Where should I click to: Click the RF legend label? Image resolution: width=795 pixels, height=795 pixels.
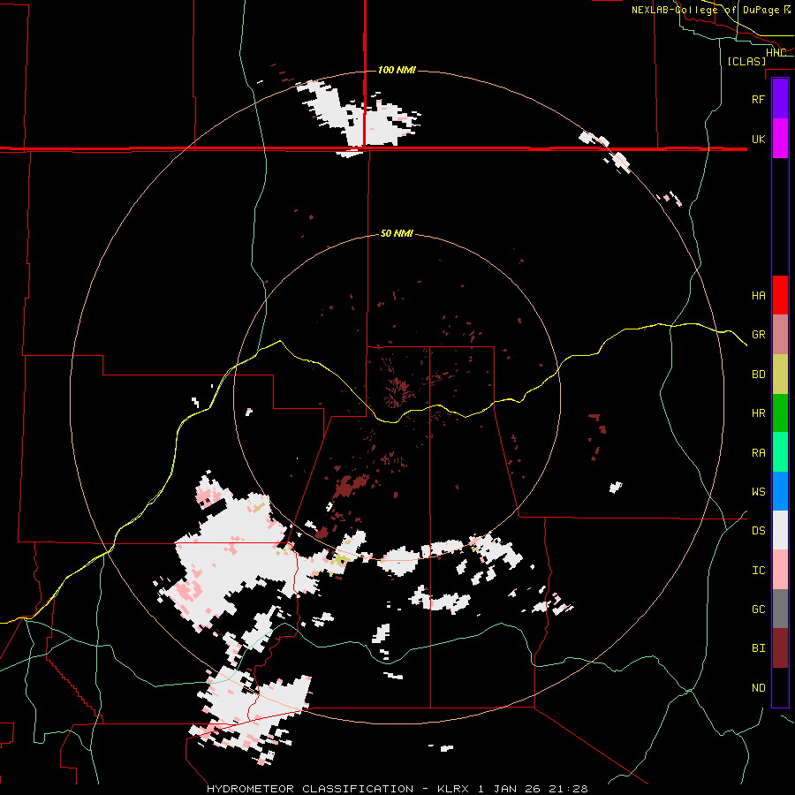[758, 99]
